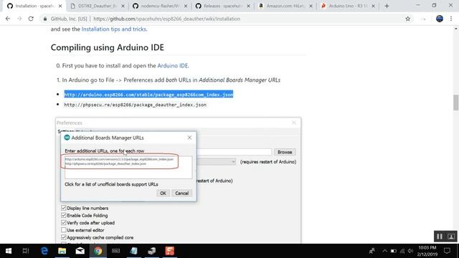The width and height of the screenshot is (459, 258).
Task: Close the Preferences window with X
Action: (294, 123)
